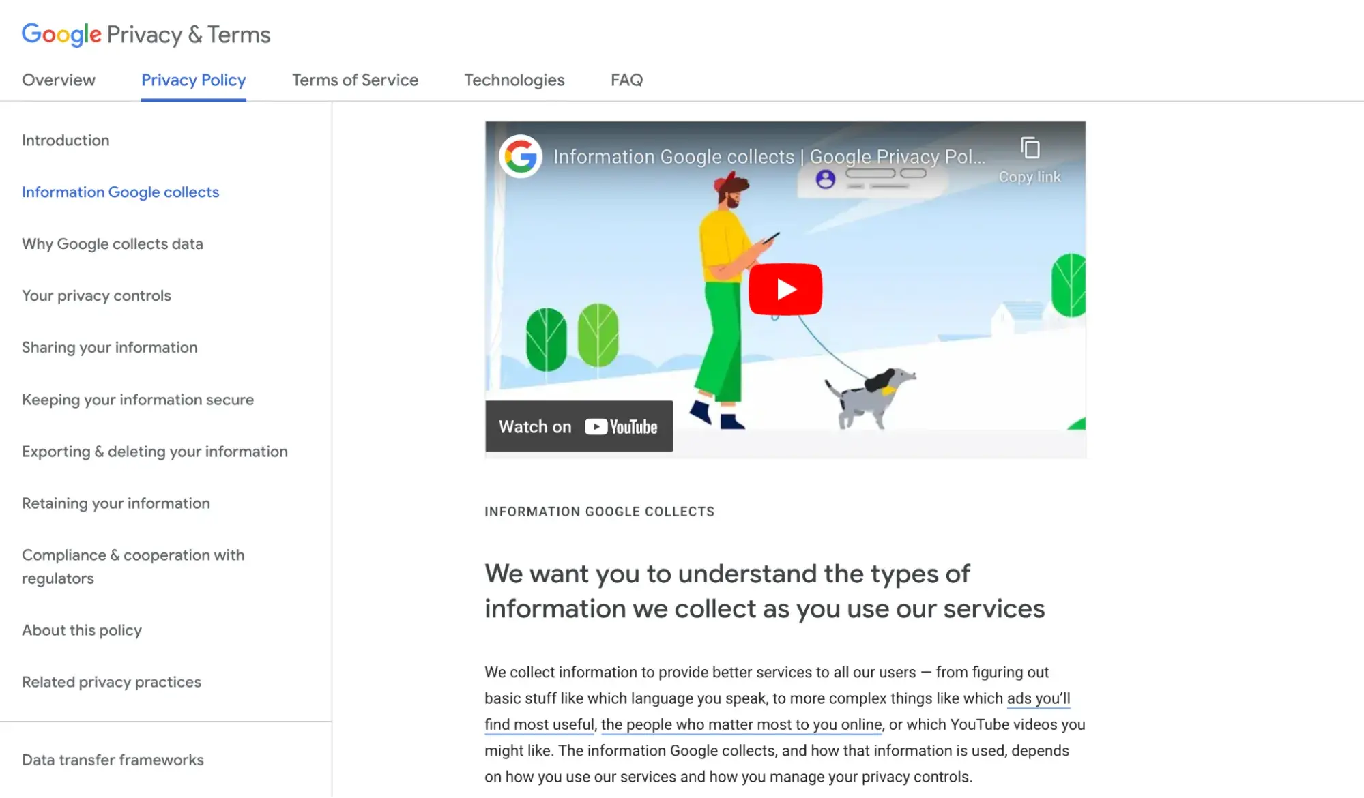Go to Your privacy controls section

(96, 296)
